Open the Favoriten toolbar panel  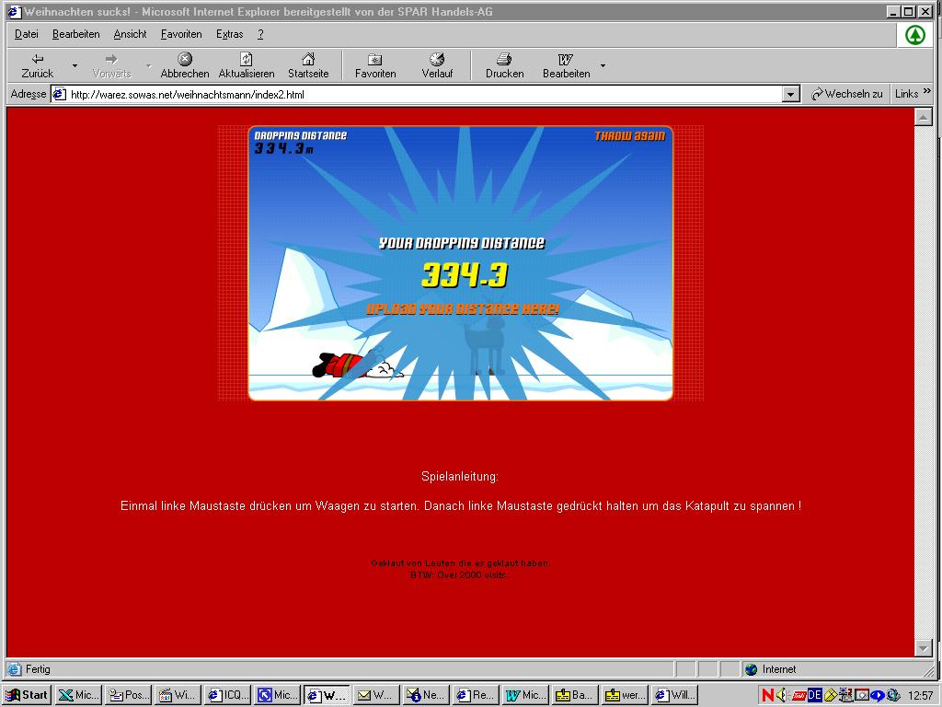pos(375,65)
